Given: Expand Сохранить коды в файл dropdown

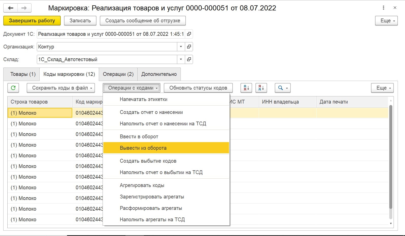Looking at the screenshot, I should (x=61, y=88).
